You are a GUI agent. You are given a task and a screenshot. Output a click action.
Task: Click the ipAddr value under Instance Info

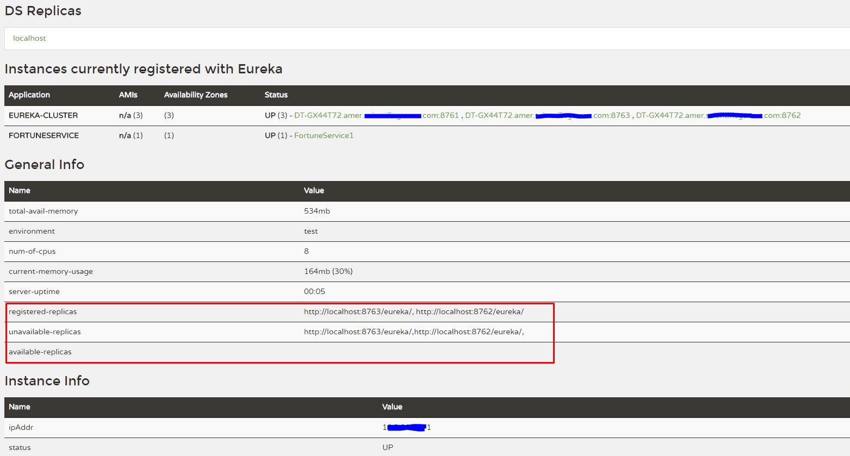tap(406, 427)
